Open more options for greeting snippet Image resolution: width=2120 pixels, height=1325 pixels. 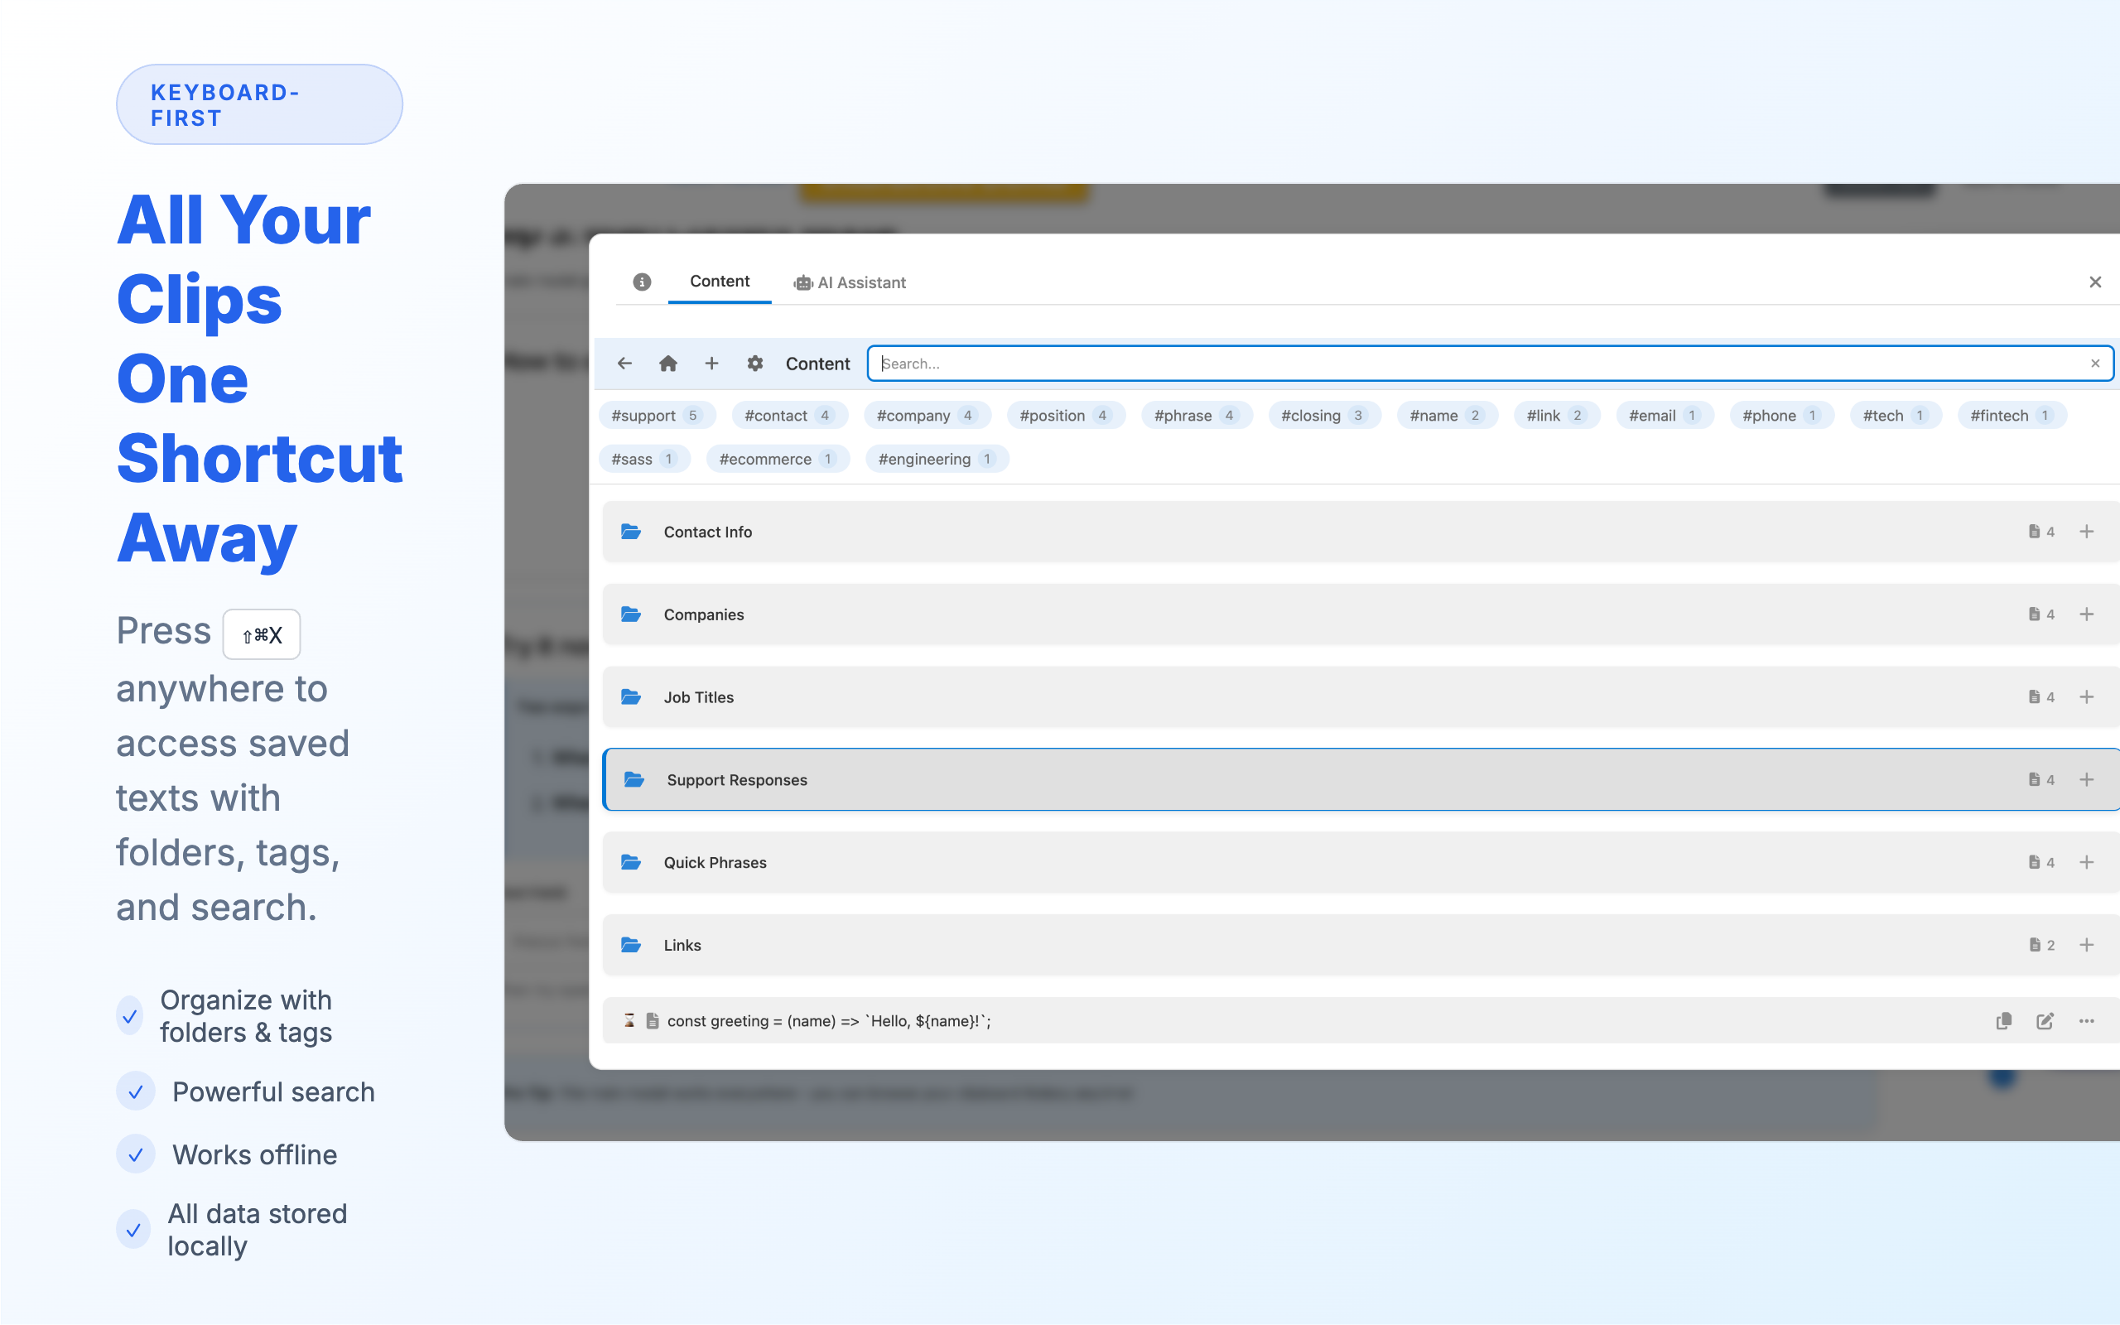click(x=2087, y=1021)
